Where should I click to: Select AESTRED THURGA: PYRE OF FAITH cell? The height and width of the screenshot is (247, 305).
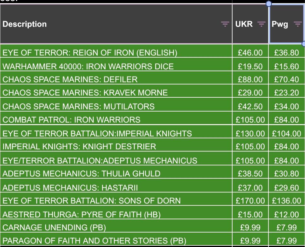(x=82, y=215)
